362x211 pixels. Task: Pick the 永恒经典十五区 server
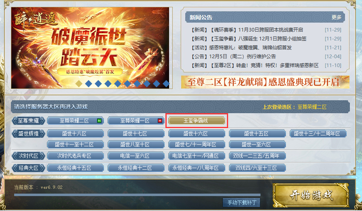click(x=75, y=168)
